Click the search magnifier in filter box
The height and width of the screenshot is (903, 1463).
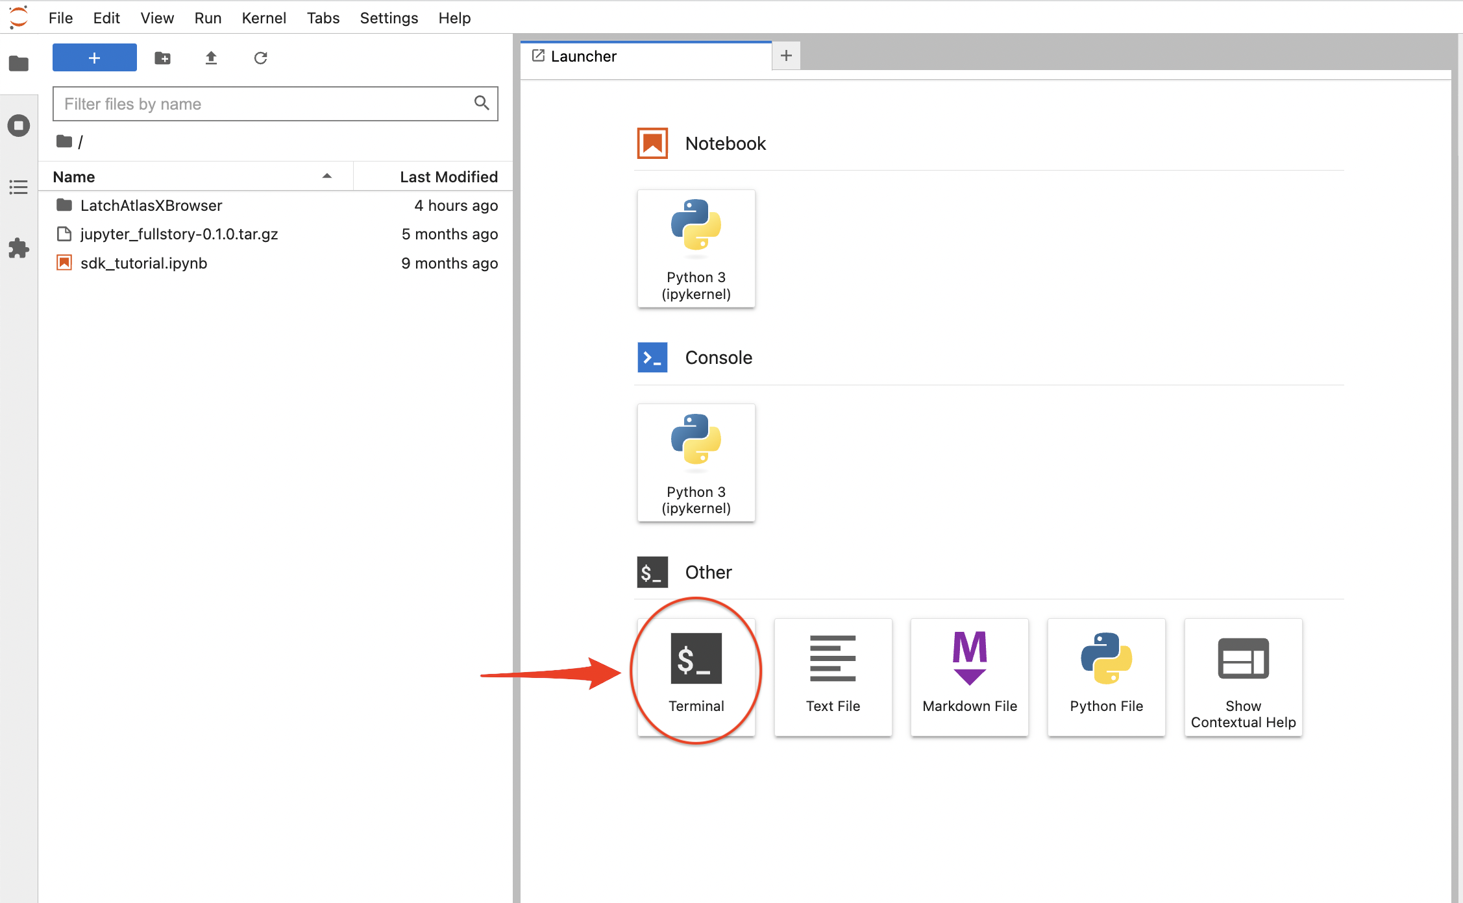coord(482,103)
